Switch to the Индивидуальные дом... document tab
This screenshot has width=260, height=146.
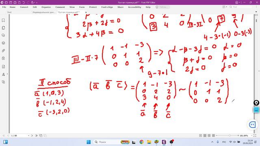[x=44, y=12]
